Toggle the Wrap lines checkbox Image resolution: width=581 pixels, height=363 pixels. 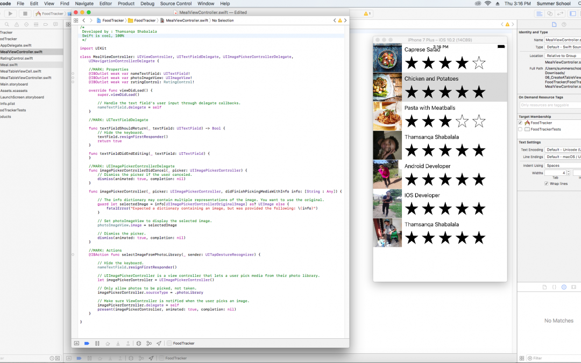pyautogui.click(x=546, y=184)
